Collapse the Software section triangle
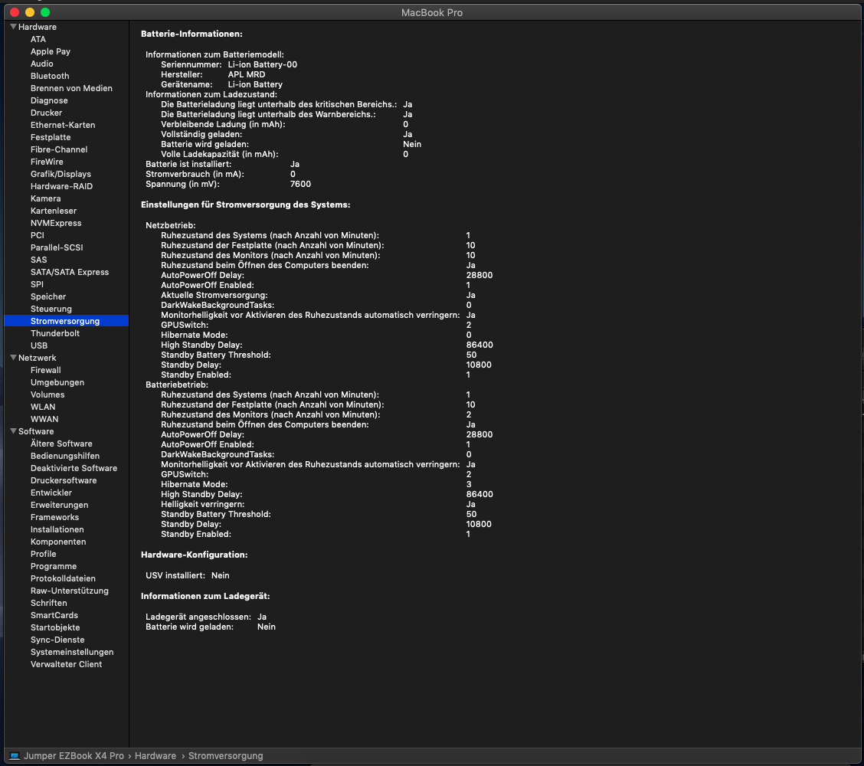The height and width of the screenshot is (766, 864). click(x=13, y=431)
